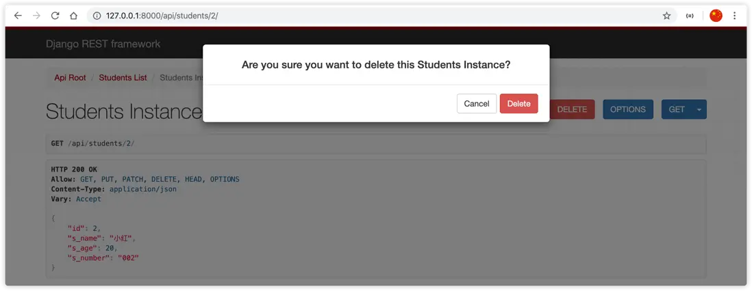The height and width of the screenshot is (291, 752).
Task: Click the red flag profile avatar
Action: (x=716, y=16)
